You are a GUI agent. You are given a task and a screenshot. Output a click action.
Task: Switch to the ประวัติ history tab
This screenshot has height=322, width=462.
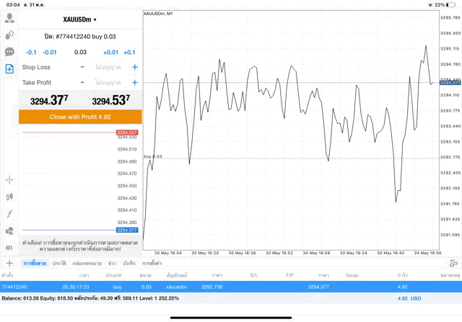pyautogui.click(x=59, y=264)
